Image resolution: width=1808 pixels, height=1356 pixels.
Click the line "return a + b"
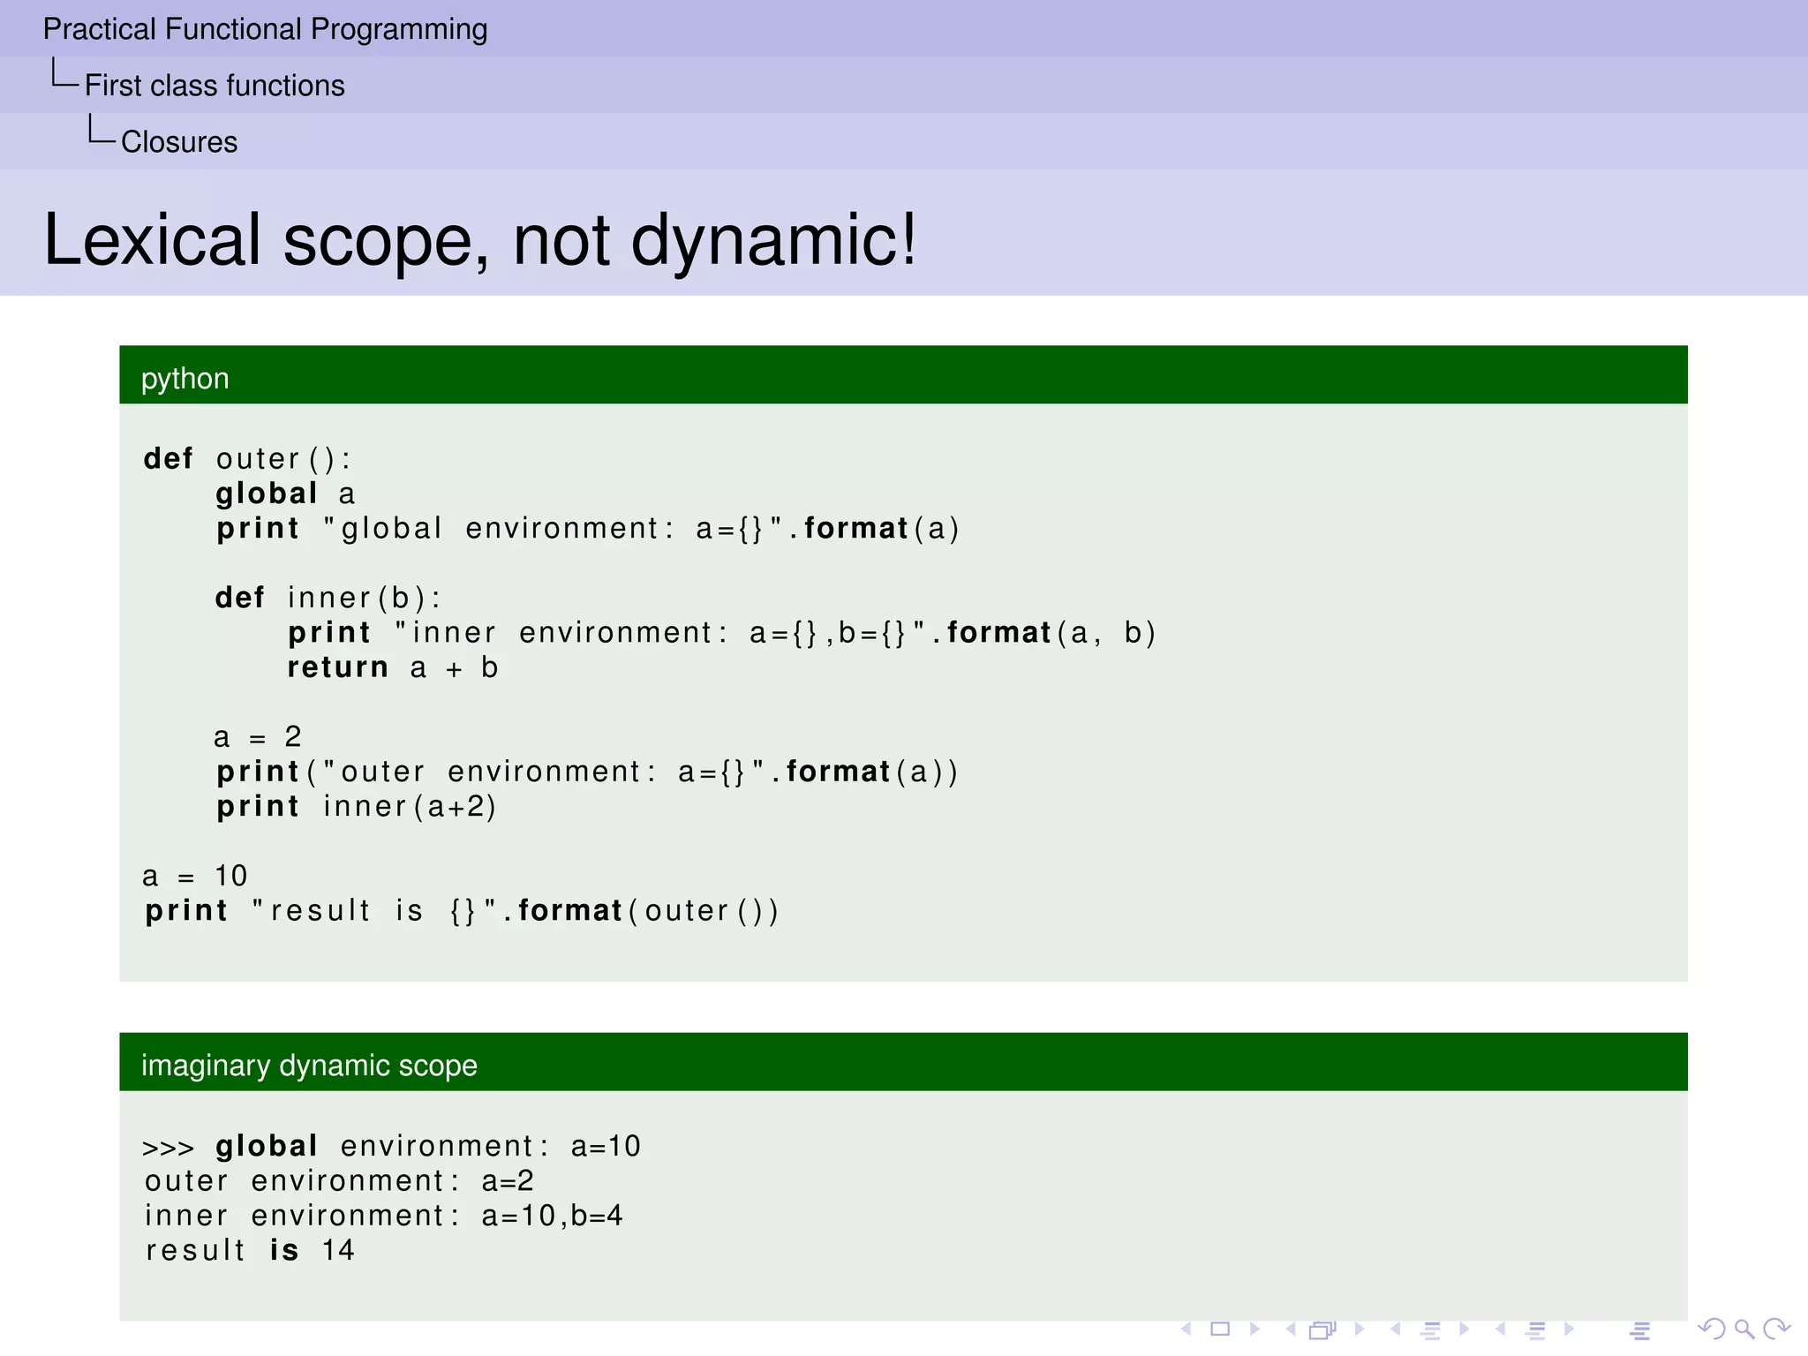[x=393, y=667]
